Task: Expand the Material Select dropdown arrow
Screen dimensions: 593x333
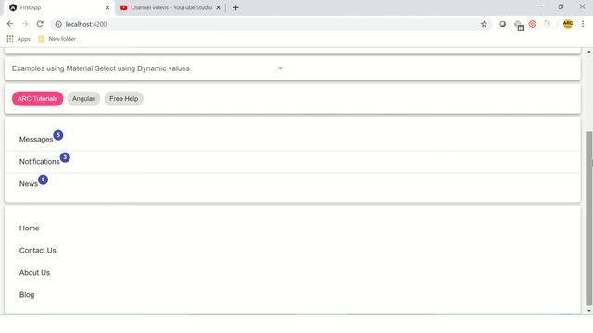Action: coord(280,68)
